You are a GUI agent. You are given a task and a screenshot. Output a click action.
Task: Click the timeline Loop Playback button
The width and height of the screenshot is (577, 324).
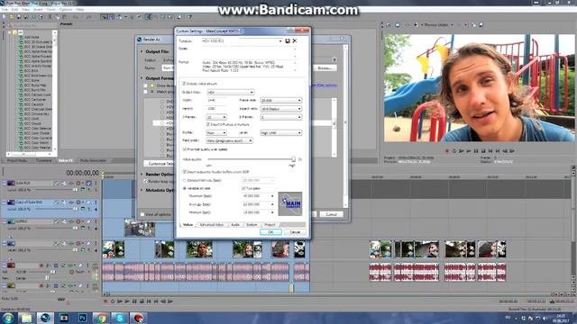(x=113, y=301)
